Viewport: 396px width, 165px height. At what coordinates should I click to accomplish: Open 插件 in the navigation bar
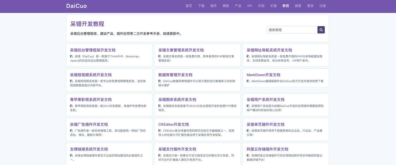point(213,6)
